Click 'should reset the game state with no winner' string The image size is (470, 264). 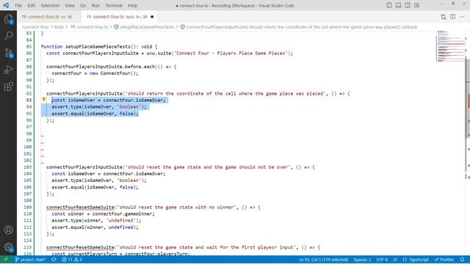pos(176,207)
